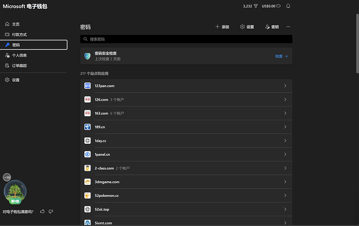Open the 163.com accounts entry
Image resolution: width=359 pixels, height=226 pixels.
point(186,113)
